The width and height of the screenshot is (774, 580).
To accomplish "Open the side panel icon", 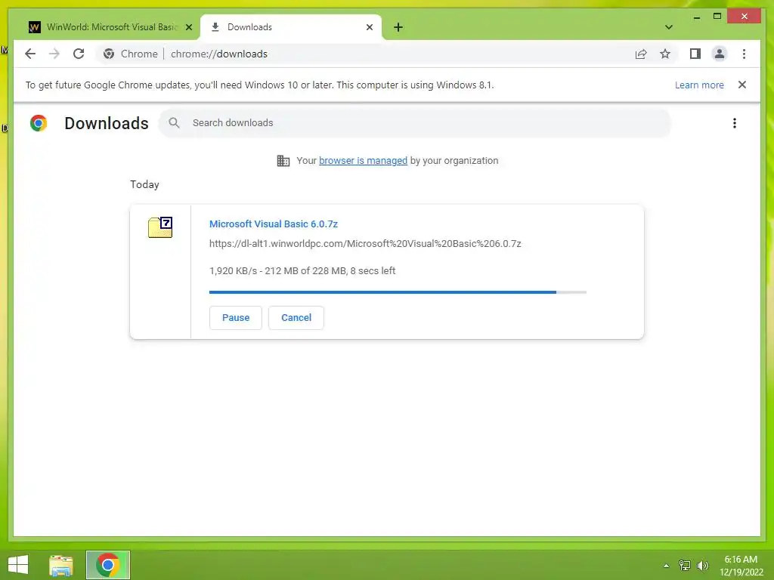I will [x=695, y=54].
